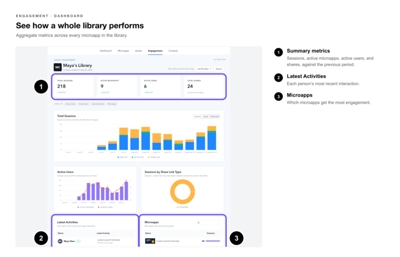The image size is (400, 257).
Task: Click the badge next to Maya Chen
Action: click(78, 241)
